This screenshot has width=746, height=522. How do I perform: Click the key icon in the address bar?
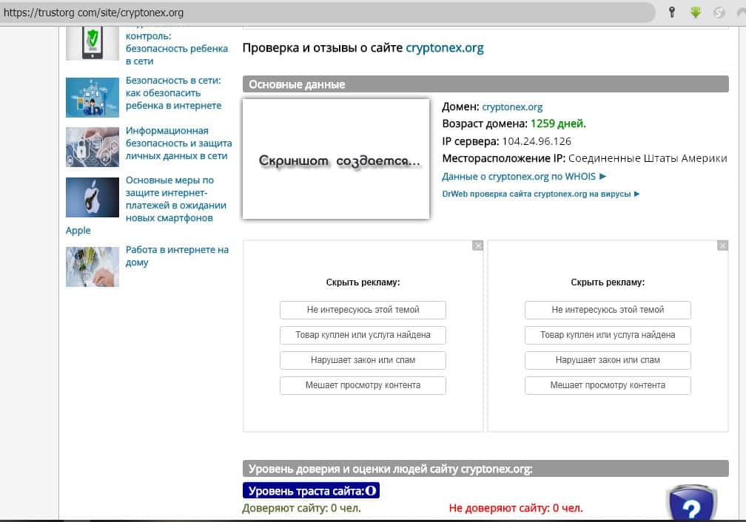[x=672, y=13]
